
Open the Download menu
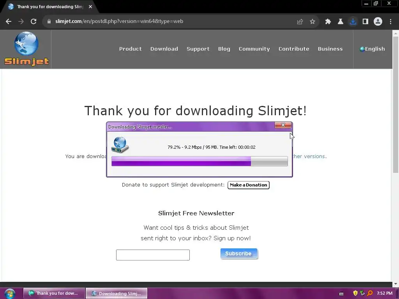[164, 49]
